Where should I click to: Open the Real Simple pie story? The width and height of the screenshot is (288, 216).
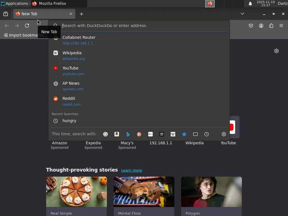[x=76, y=196]
